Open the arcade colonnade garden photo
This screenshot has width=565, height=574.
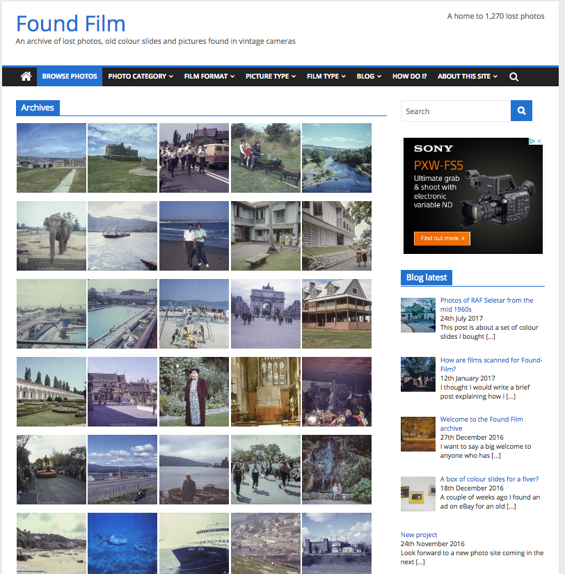click(51, 392)
